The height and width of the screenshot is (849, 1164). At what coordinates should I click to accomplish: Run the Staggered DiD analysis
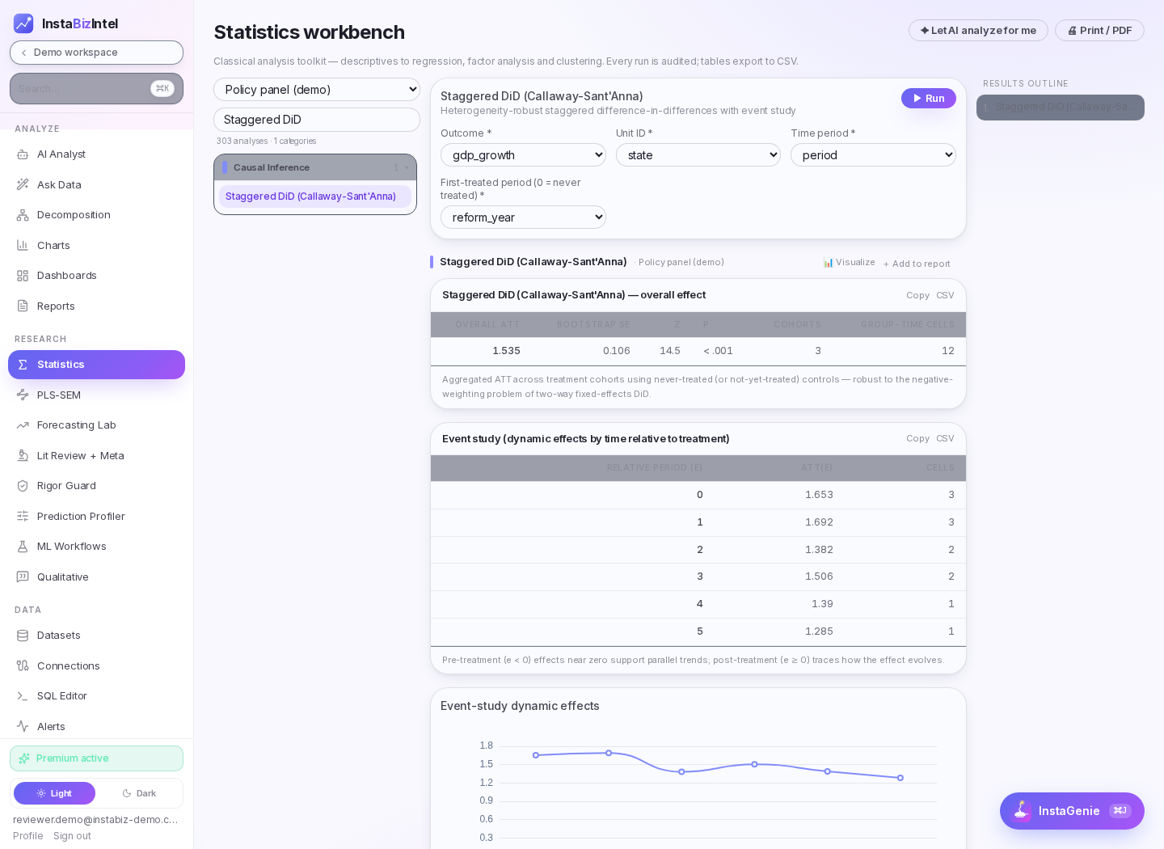click(929, 98)
